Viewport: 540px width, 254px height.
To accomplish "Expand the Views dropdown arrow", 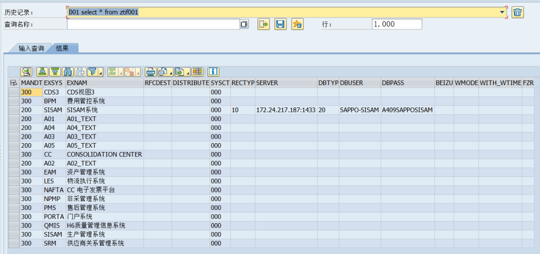I will (x=170, y=71).
